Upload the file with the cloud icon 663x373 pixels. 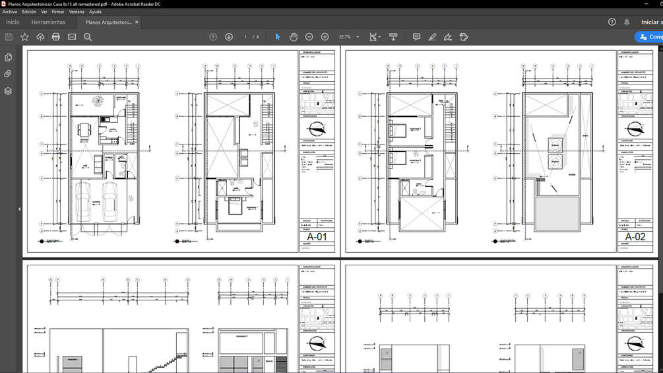[40, 37]
